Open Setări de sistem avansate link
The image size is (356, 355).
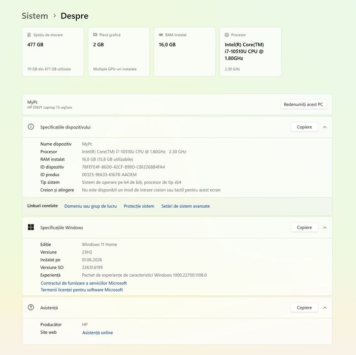(185, 206)
